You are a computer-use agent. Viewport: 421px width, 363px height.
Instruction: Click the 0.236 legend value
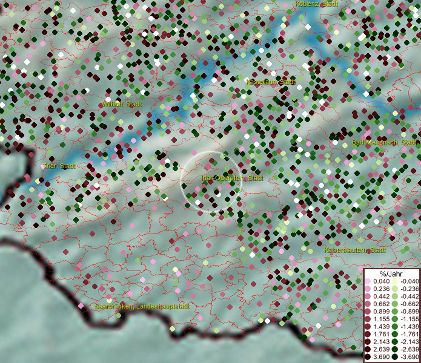381,289
